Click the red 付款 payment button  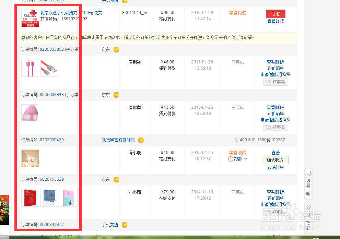[x=275, y=14]
